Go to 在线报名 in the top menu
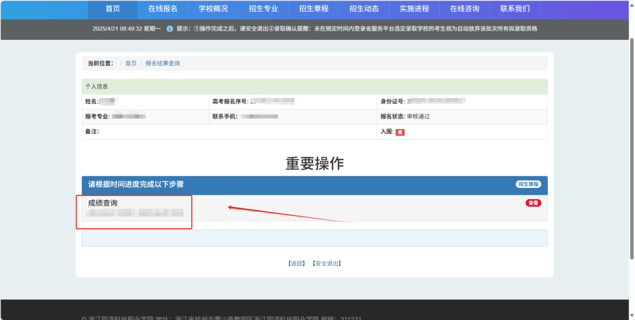 coord(163,9)
